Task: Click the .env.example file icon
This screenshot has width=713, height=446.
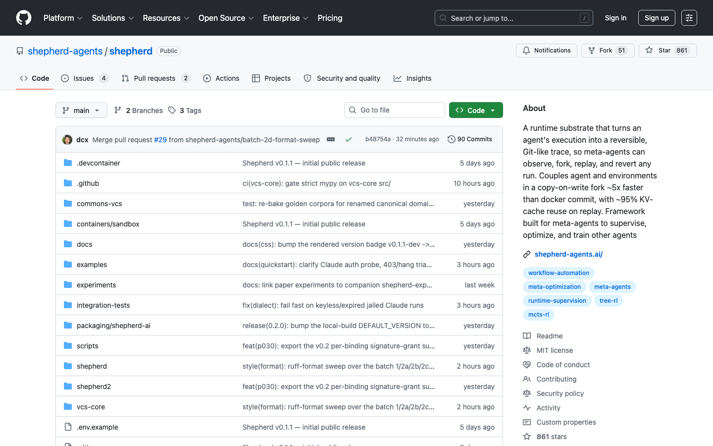Action: click(68, 427)
